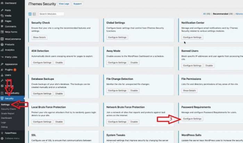Configure Settings for Local Brute Force Protection
This screenshot has height=143, width=243.
(x=42, y=122)
